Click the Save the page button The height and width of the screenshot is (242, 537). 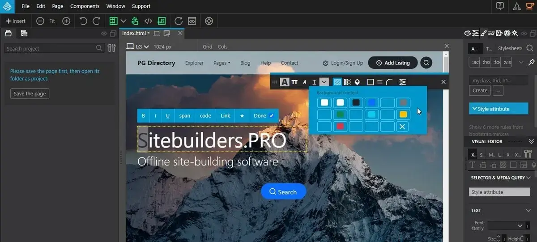point(30,93)
